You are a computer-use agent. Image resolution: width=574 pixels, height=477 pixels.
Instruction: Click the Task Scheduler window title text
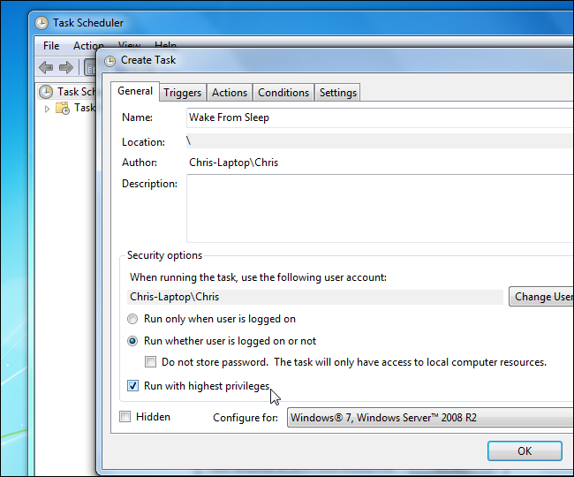(88, 23)
